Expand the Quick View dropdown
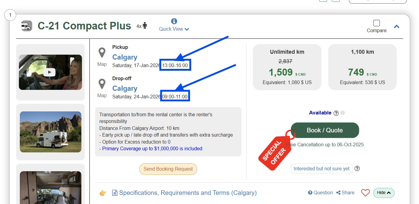Image resolution: width=419 pixels, height=204 pixels. pos(174,29)
